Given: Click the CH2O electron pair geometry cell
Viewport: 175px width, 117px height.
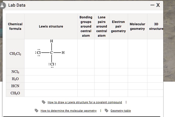Looking at the screenshot, I should (x=119, y=93).
